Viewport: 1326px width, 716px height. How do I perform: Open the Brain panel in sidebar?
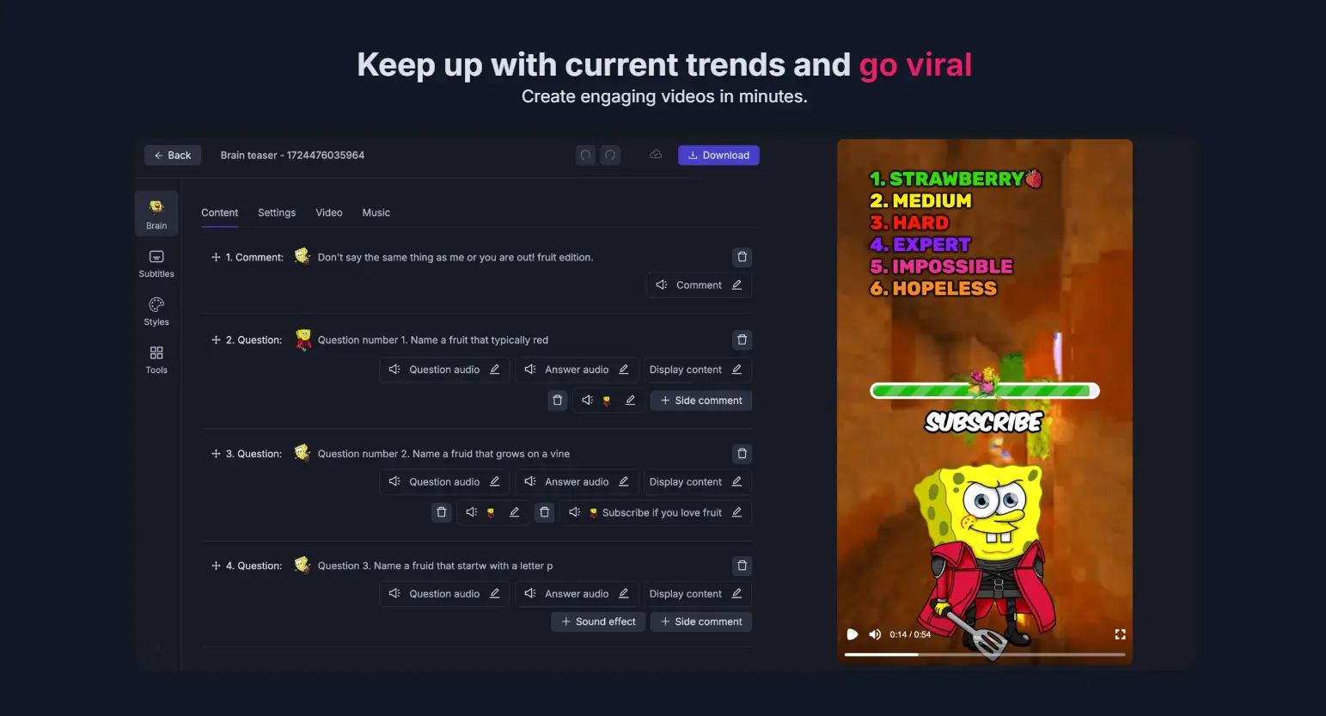coord(156,213)
